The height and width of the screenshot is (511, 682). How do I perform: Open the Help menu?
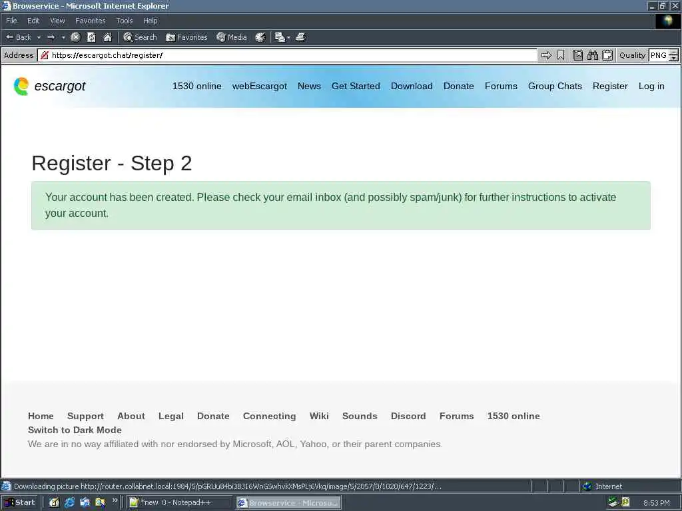(x=150, y=21)
